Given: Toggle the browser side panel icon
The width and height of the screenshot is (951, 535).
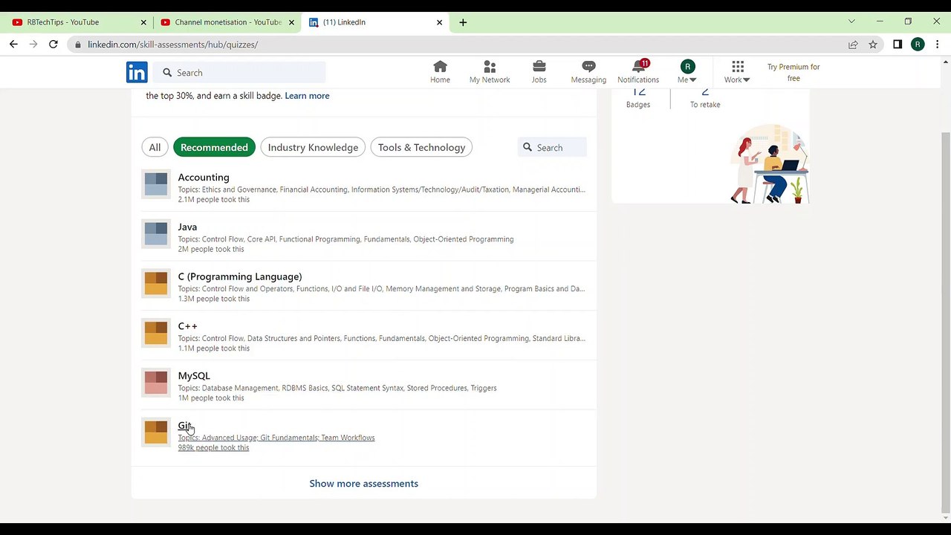Looking at the screenshot, I should pyautogui.click(x=898, y=45).
